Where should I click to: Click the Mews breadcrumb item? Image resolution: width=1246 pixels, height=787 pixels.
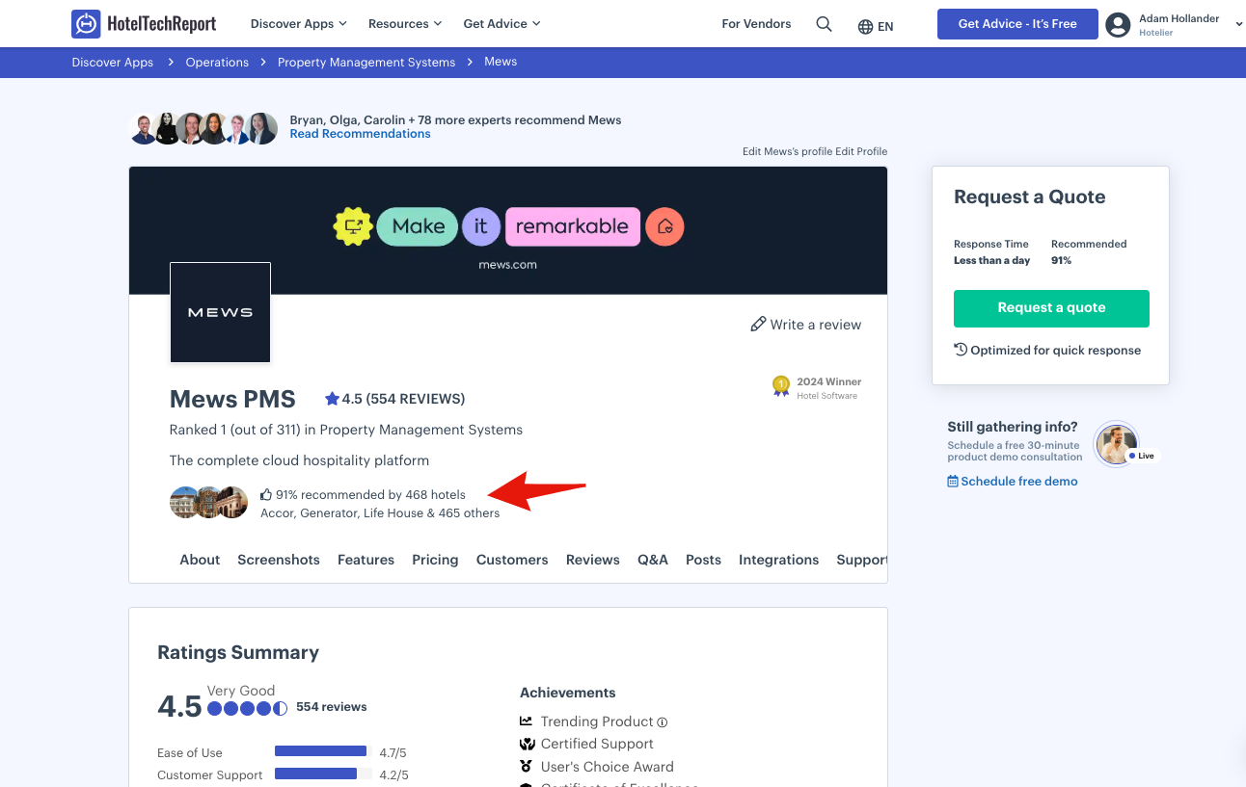pyautogui.click(x=501, y=62)
